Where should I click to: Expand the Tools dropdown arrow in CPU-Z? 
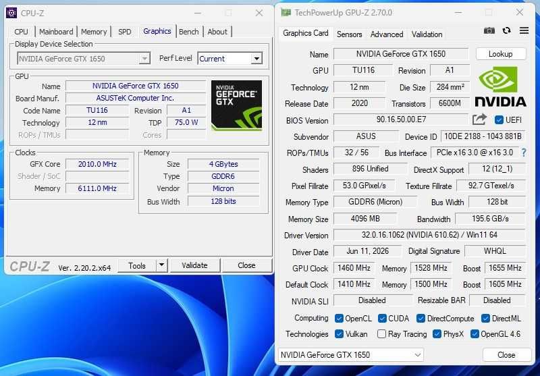[161, 265]
